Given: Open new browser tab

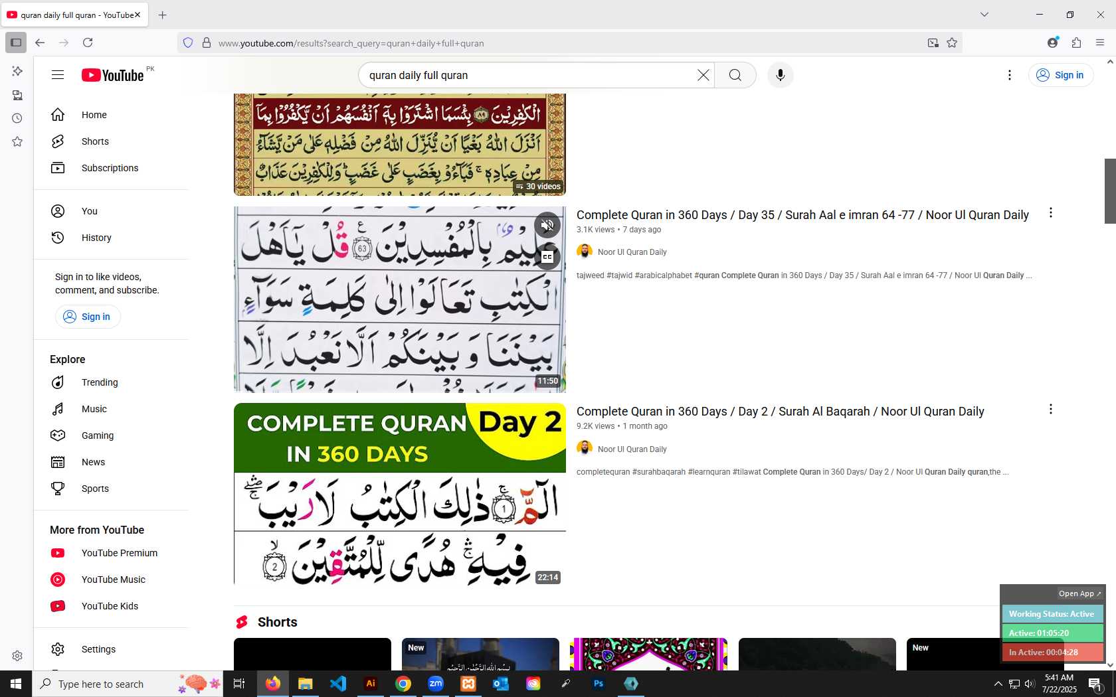Looking at the screenshot, I should [162, 15].
